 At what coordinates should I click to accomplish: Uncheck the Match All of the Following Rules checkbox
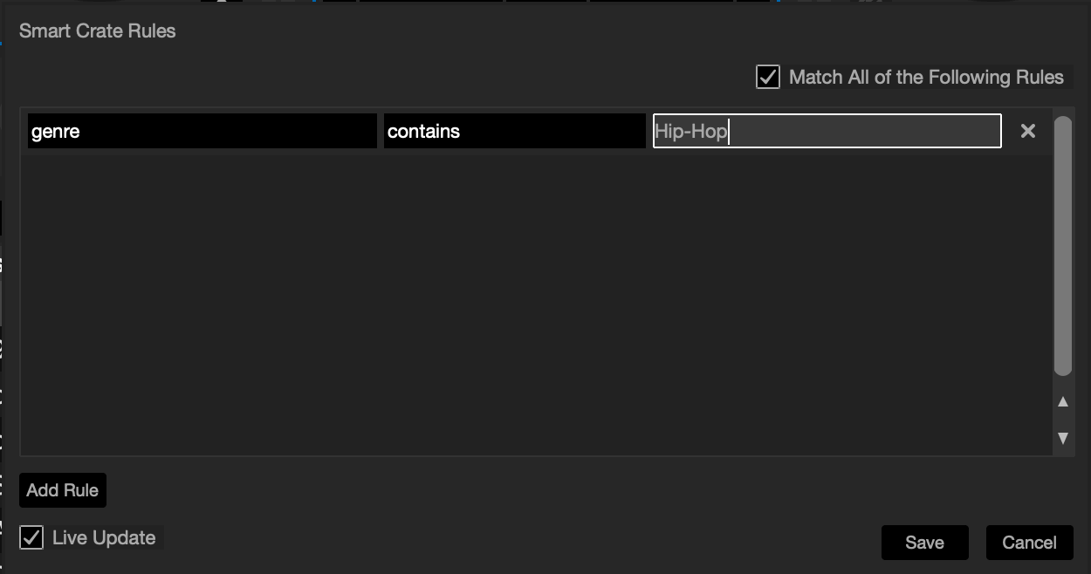tap(767, 77)
